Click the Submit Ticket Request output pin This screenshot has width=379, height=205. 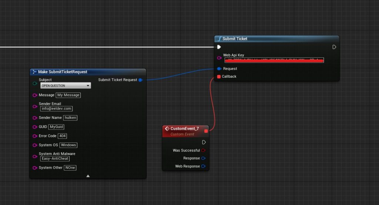pyautogui.click(x=140, y=80)
